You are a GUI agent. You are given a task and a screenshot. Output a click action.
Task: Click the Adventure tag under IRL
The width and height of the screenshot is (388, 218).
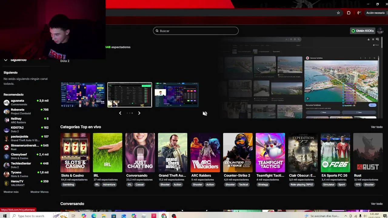[x=109, y=185]
